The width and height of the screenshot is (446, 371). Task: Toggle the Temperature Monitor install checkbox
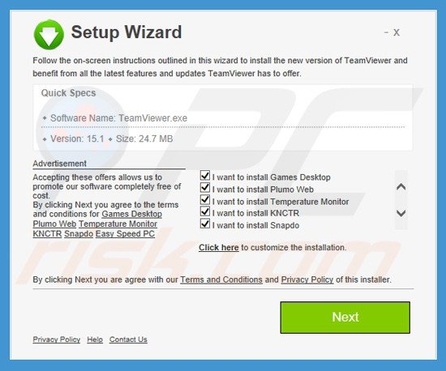205,200
